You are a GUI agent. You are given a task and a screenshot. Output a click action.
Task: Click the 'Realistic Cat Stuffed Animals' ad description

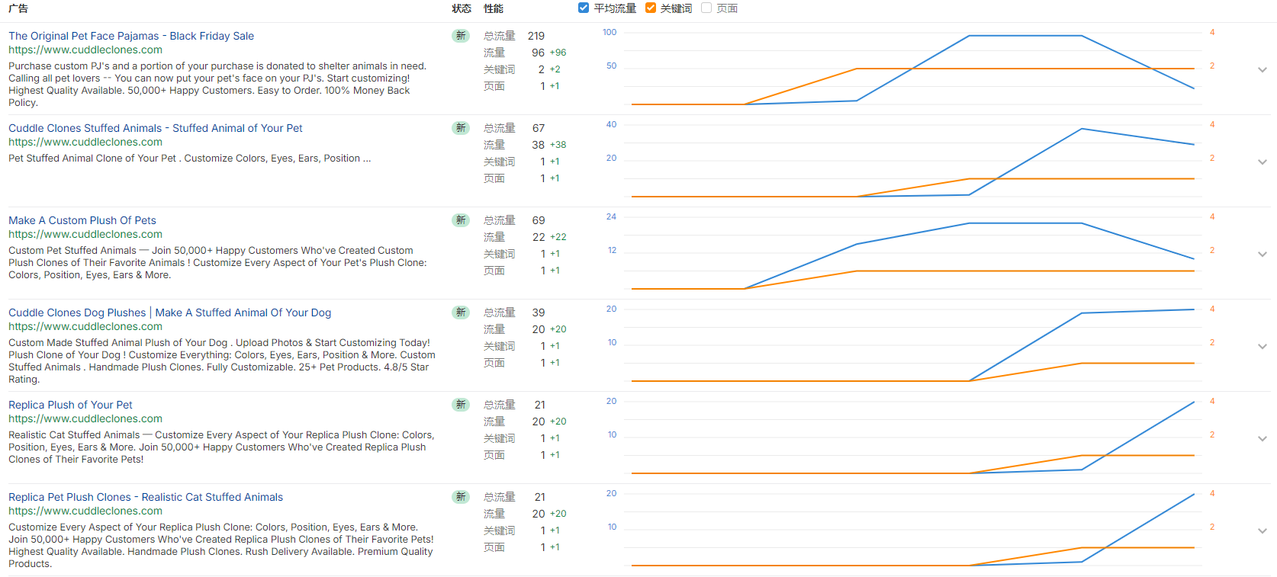point(221,447)
